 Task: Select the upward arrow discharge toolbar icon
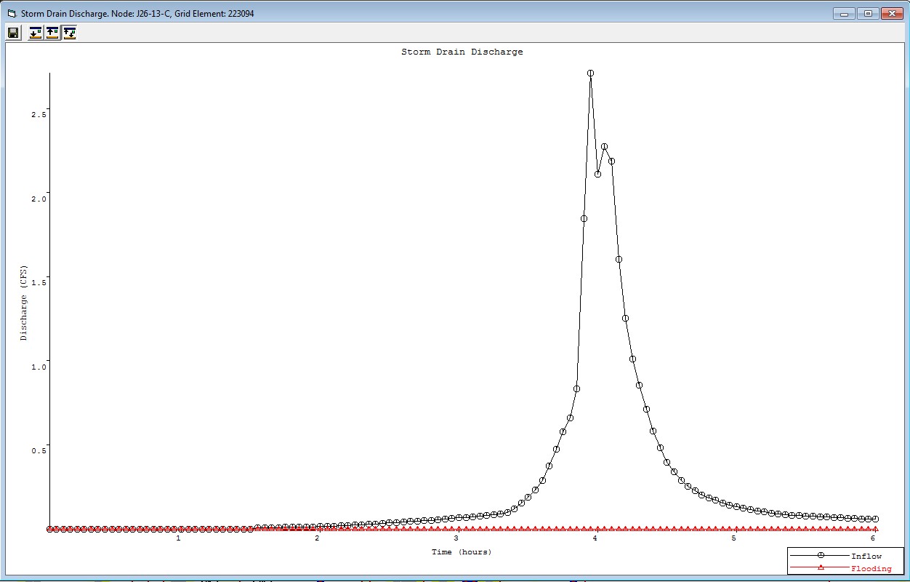pos(52,33)
